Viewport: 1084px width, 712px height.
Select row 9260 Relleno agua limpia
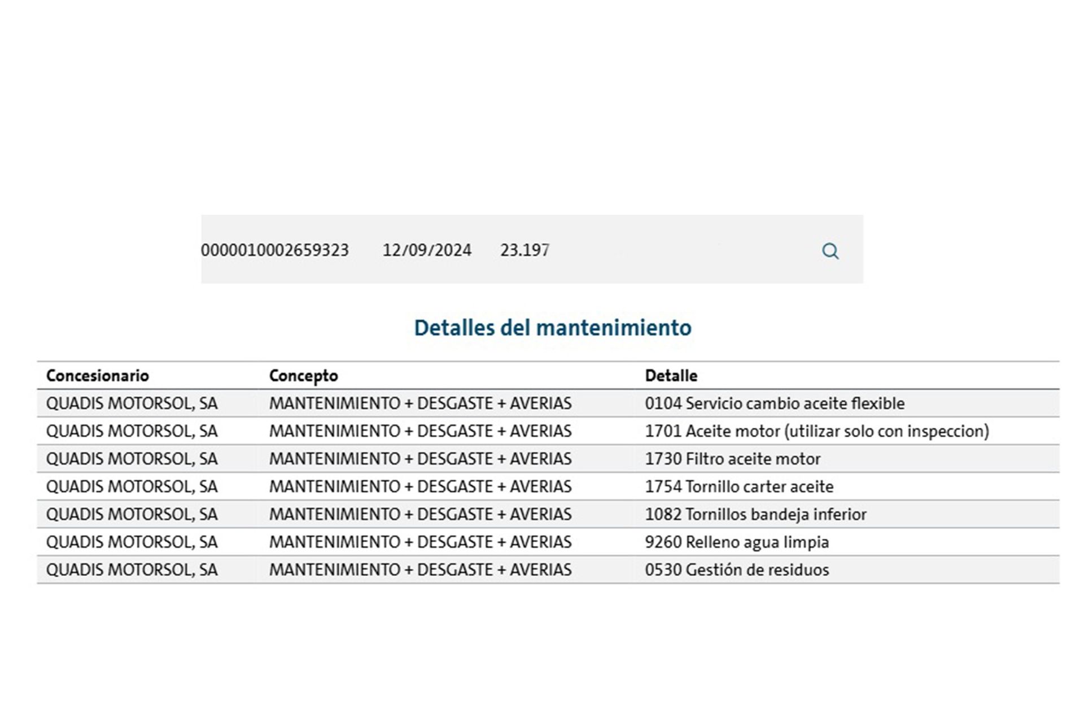click(548, 542)
